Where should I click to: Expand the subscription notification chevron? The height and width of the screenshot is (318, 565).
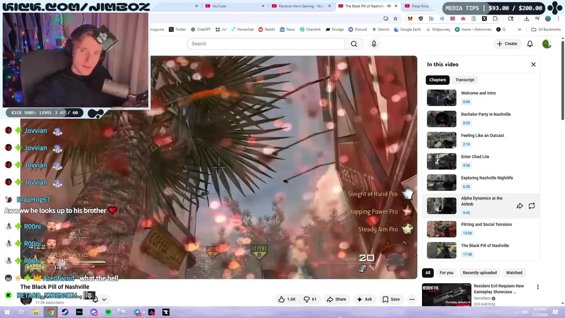coord(104,299)
